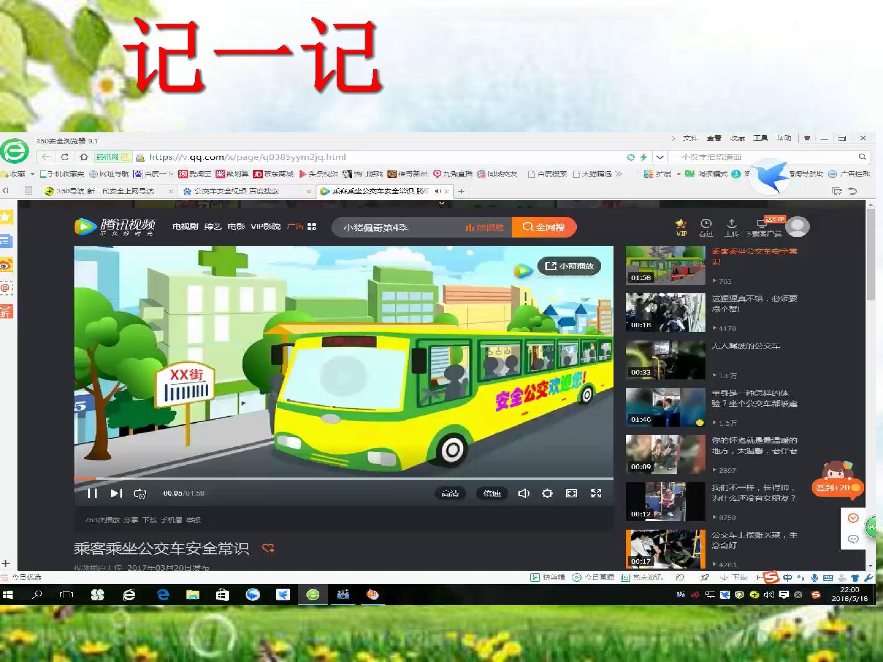Open the player settings gear
Viewport: 883px width, 662px height.
[x=547, y=494]
